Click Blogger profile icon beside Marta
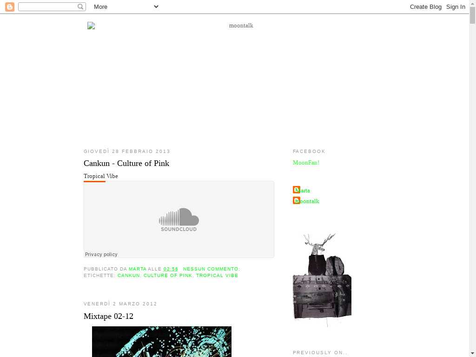Screen dimensions: 476x357 coord(296,190)
